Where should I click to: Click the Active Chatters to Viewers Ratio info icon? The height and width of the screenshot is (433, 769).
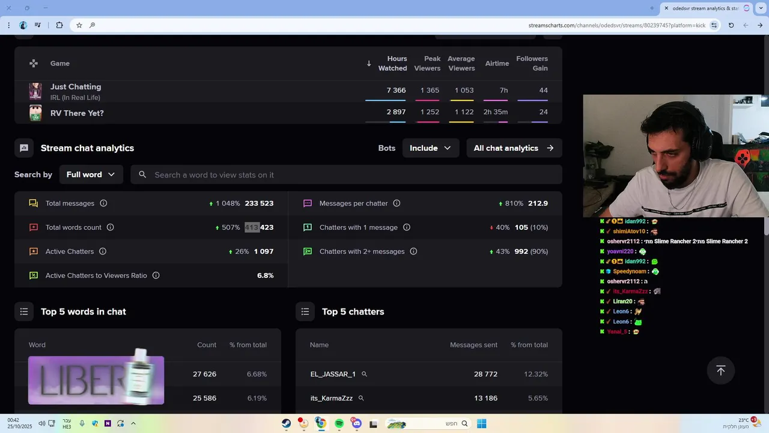[156, 275]
